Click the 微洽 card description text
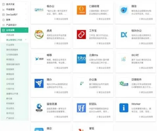Viewport: 157px width, 131px height. tap(141, 12)
